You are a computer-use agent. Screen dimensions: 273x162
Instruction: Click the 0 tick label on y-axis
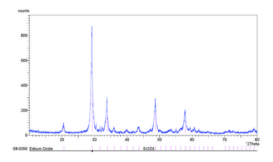26,135
